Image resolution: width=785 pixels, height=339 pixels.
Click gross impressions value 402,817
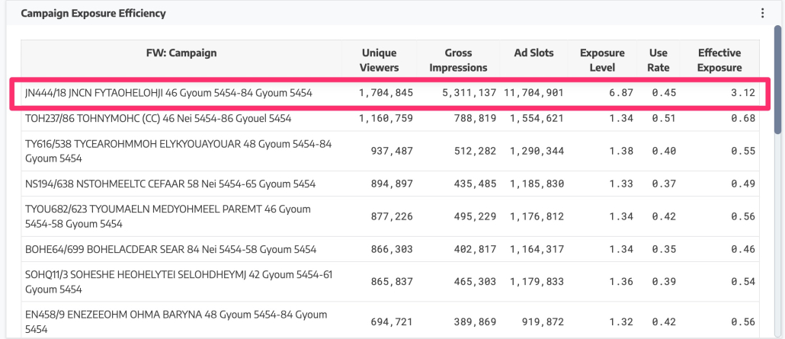tap(473, 249)
